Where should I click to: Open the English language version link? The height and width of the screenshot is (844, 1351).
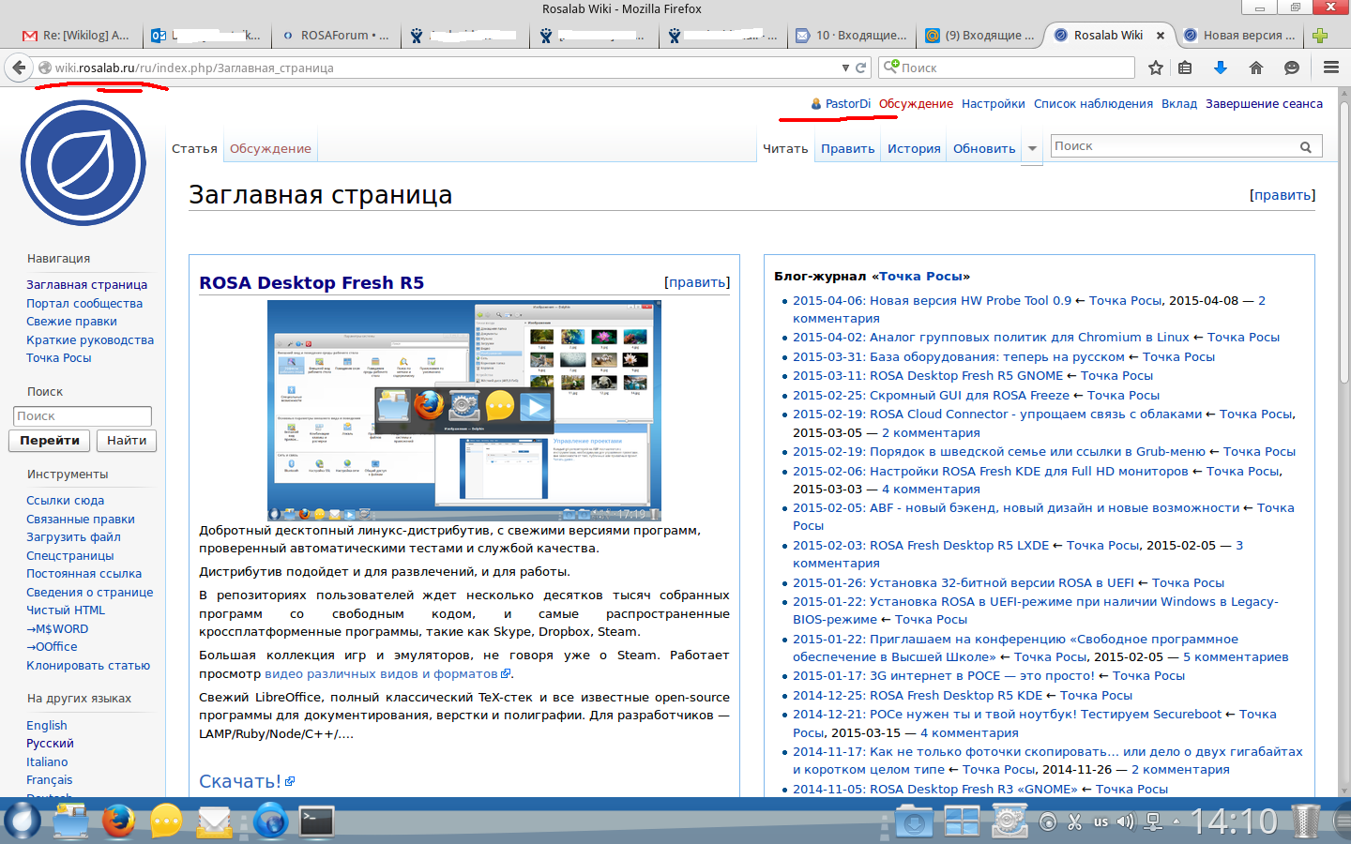tap(47, 726)
